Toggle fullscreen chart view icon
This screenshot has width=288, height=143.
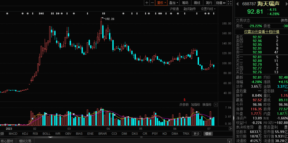[230, 3]
